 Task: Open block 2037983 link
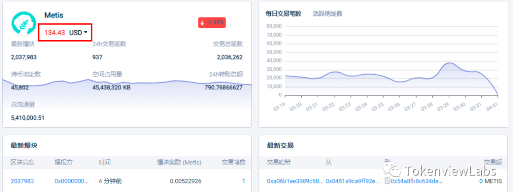(x=22, y=181)
